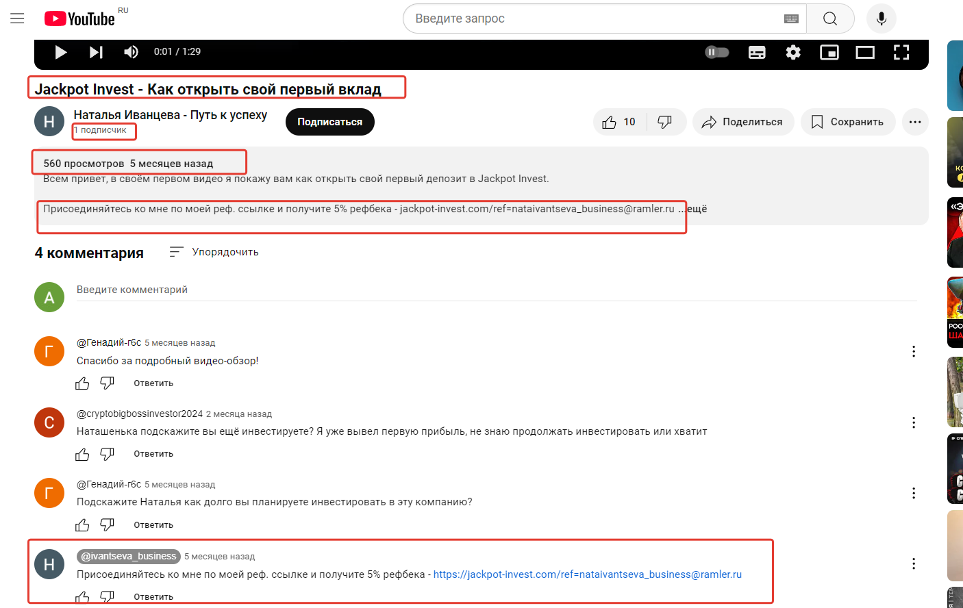Like @cryptobigbossinvestor2024's comment
This screenshot has height=608, width=963.
(82, 454)
